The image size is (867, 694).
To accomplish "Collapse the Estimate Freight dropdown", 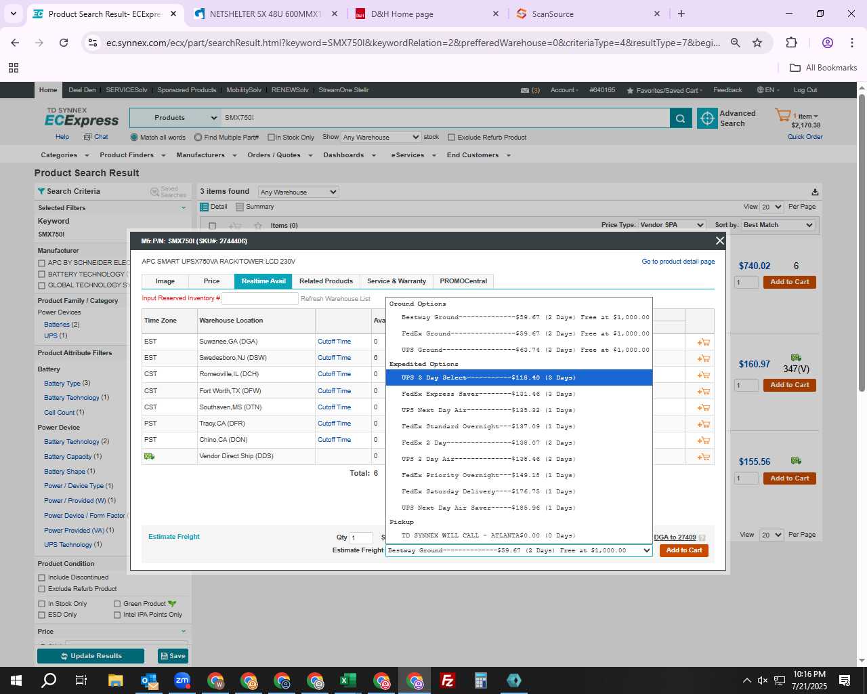I will click(519, 550).
